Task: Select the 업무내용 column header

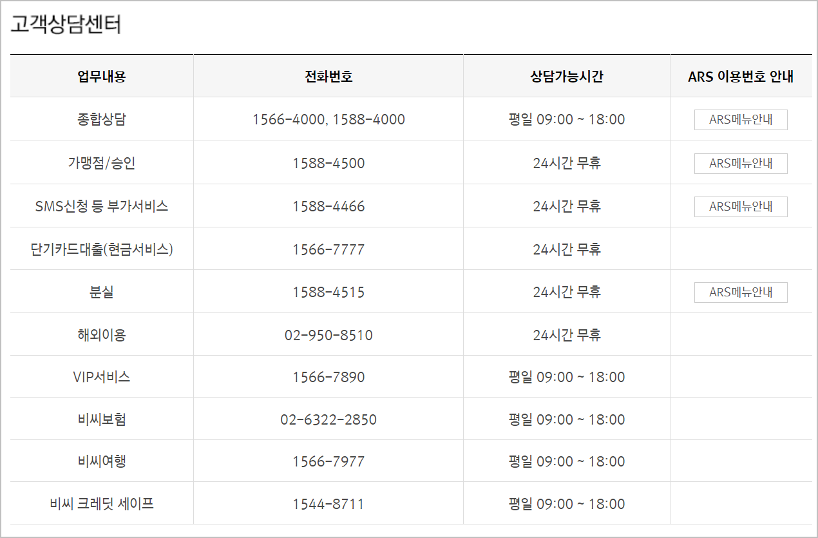Action: (102, 77)
